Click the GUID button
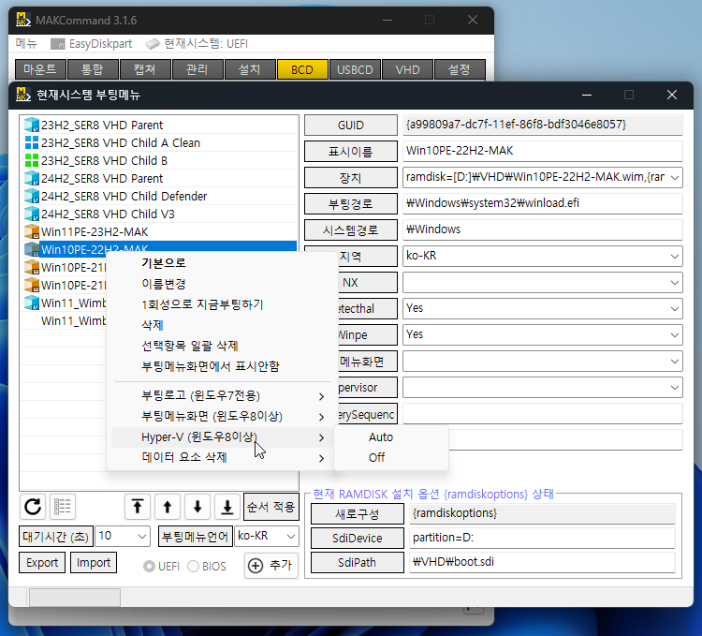Viewport: 702px width, 636px height. (351, 125)
